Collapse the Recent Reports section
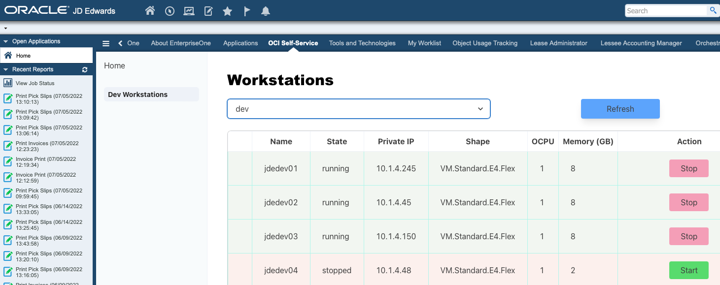720x285 pixels. (x=6, y=70)
